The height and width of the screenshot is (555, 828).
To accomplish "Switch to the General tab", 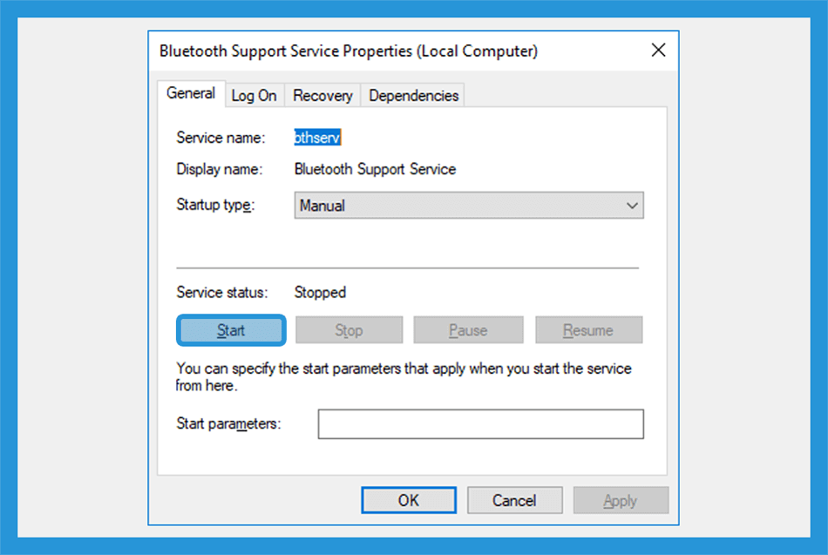I will tap(191, 94).
